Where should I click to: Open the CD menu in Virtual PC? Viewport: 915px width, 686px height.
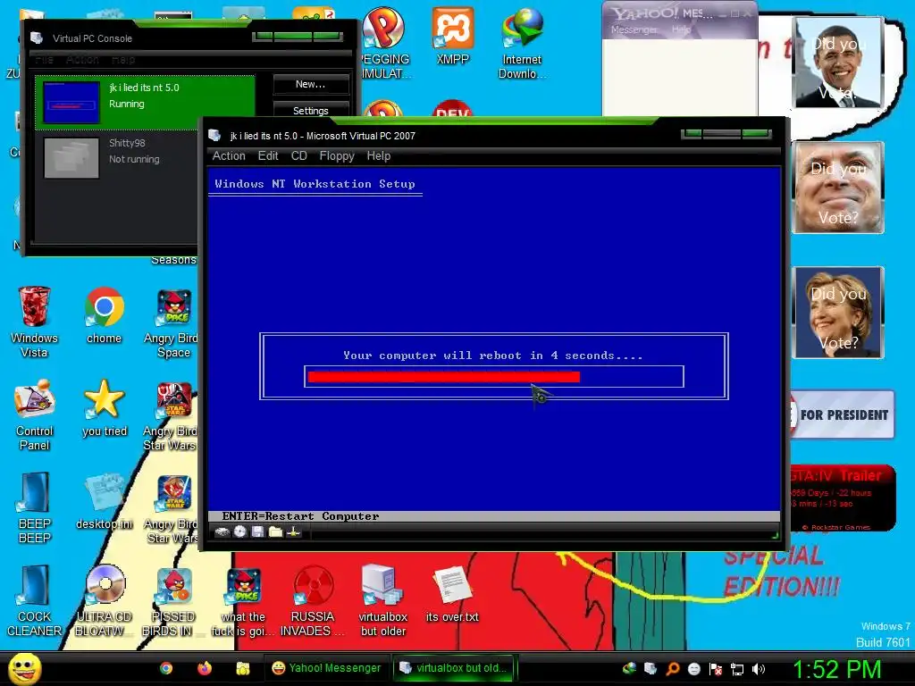pos(298,155)
